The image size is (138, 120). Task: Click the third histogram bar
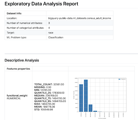pyautogui.click(x=91, y=108)
